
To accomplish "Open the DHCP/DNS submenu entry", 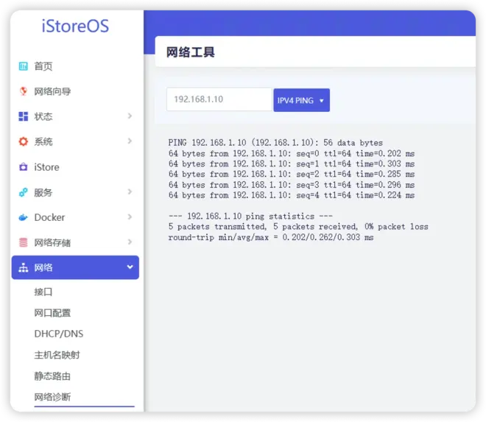I will pos(59,334).
